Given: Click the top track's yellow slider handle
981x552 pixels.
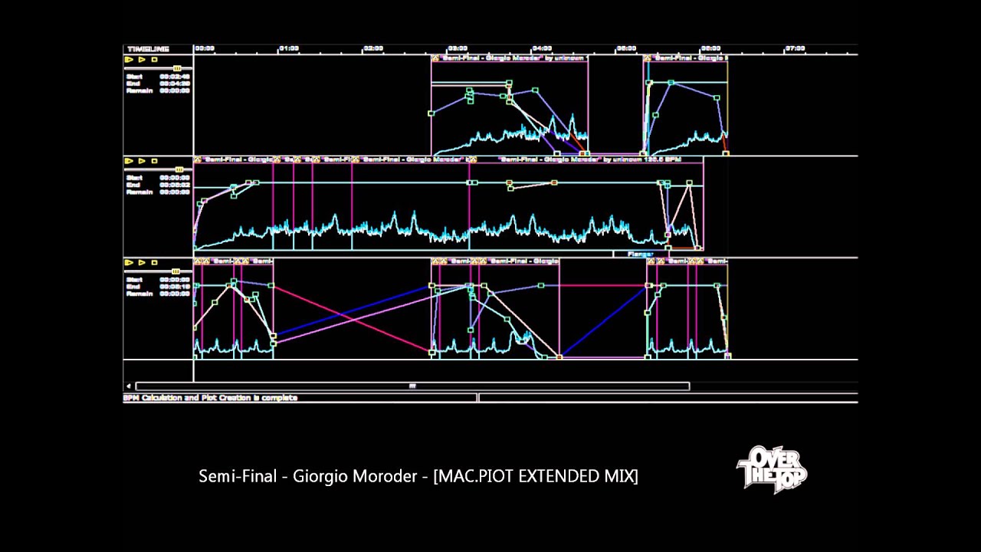Looking at the screenshot, I should tap(177, 68).
